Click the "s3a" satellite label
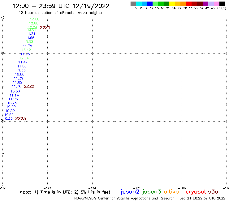The image size is (229, 201). (213, 192)
